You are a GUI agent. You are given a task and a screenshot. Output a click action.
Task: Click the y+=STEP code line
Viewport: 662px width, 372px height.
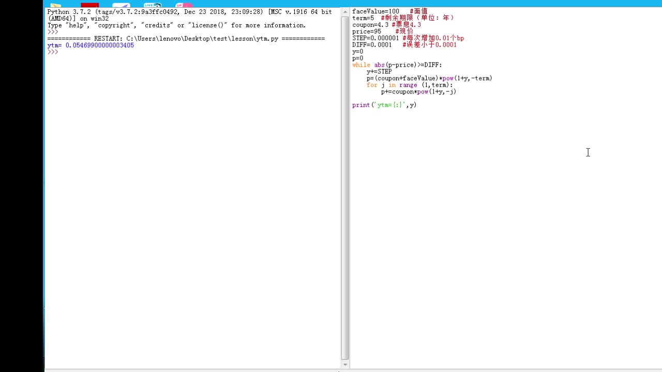(379, 72)
